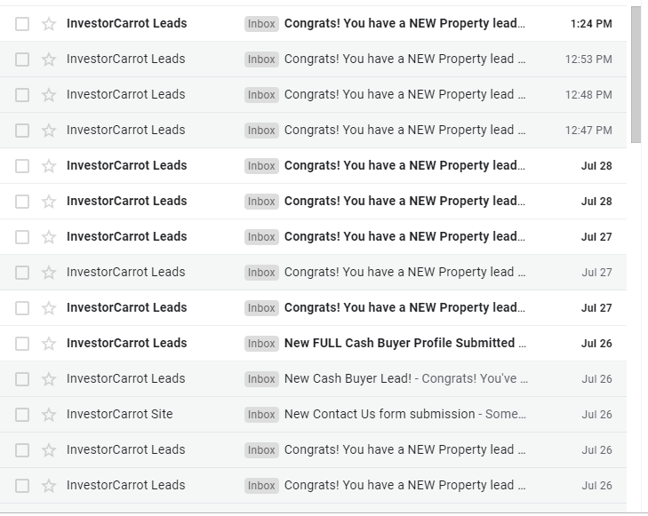The height and width of the screenshot is (516, 648).
Task: Star the New Cash Buyer Lead email
Action: pos(49,379)
